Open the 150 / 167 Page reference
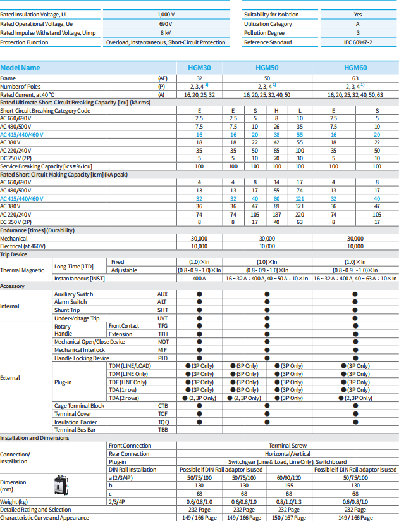Image resolution: width=399 pixels, height=521 pixels. pos(288,517)
